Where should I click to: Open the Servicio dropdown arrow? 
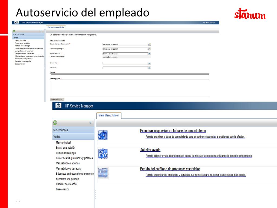(149, 68)
